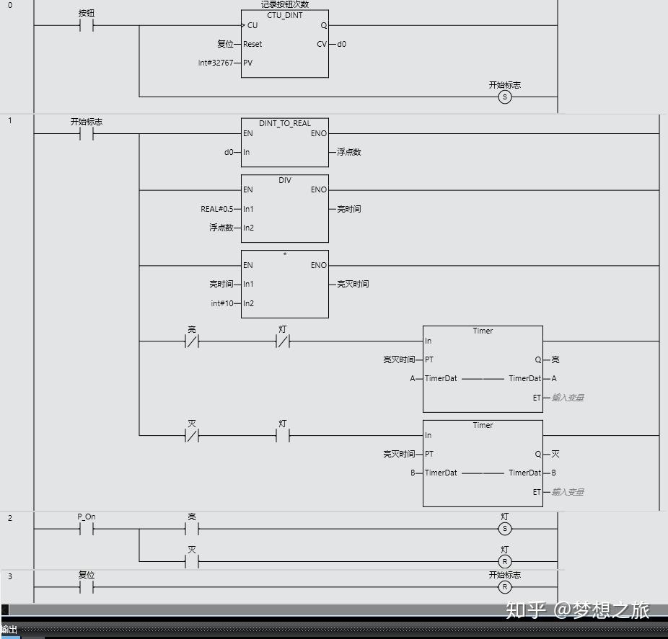Click the normally-open 灯 contact before second Timer
Screen dimensions: 668x639
tap(283, 436)
